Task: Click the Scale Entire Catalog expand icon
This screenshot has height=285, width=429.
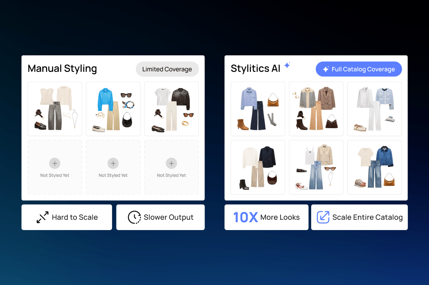Action: pos(323,217)
